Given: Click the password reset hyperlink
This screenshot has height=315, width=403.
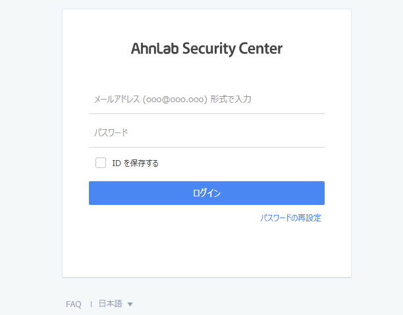Looking at the screenshot, I should pyautogui.click(x=290, y=218).
